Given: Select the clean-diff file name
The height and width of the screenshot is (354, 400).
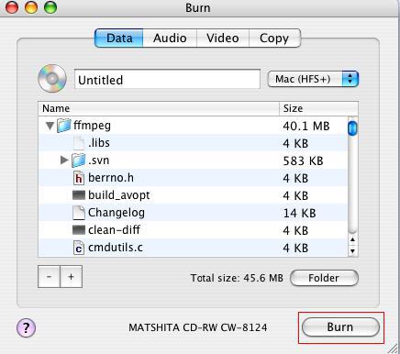Looking at the screenshot, I should click(114, 230).
